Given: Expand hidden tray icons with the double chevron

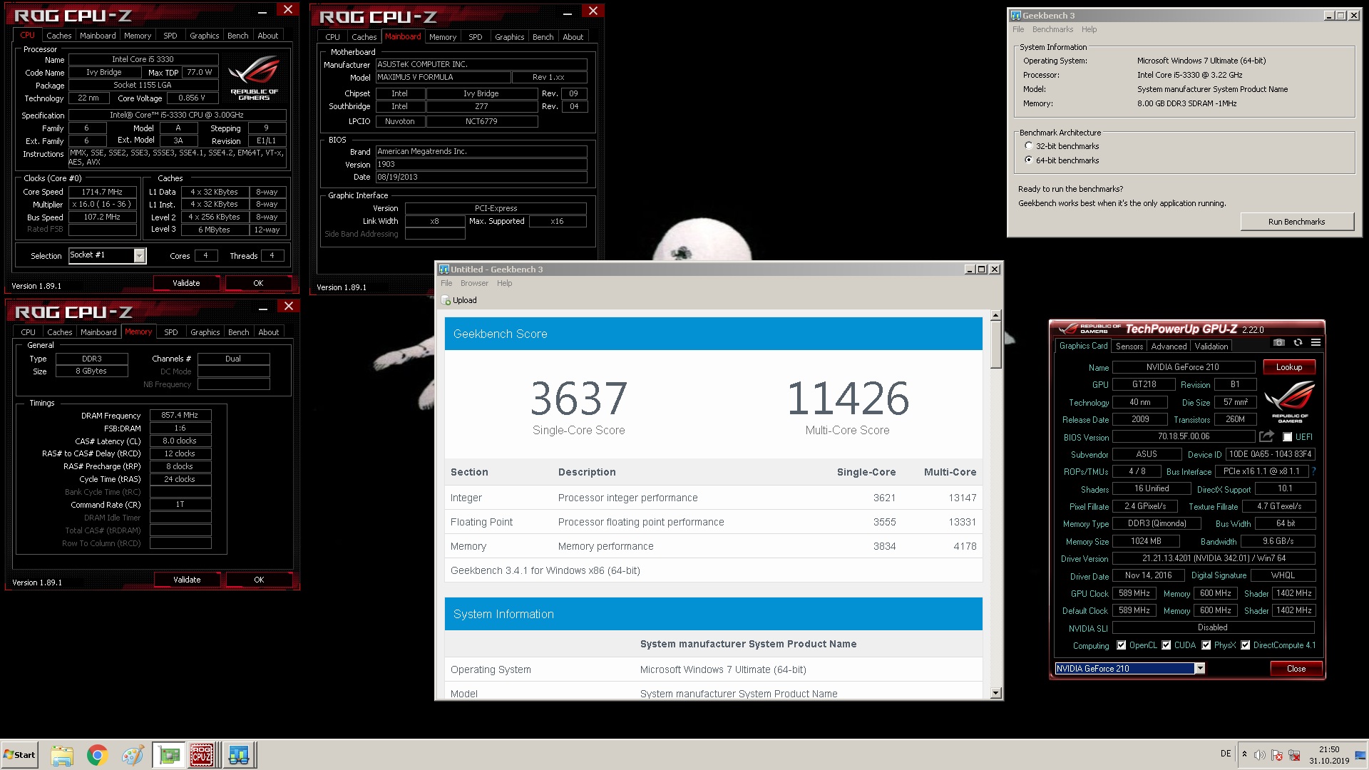Looking at the screenshot, I should 1244,754.
